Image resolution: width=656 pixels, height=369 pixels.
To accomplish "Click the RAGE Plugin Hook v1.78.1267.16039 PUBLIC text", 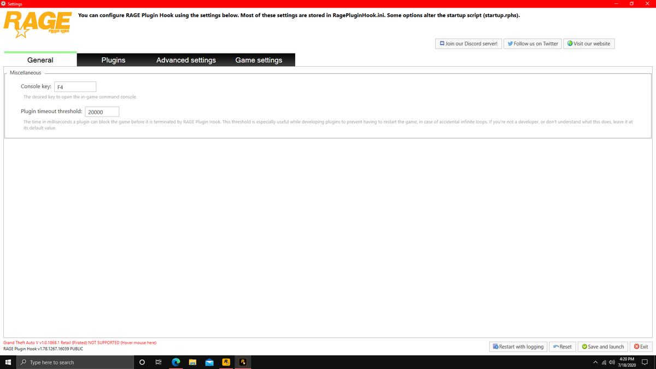I will (43, 349).
